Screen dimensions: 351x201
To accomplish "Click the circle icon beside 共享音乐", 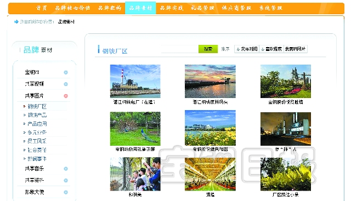I will (66, 169).
